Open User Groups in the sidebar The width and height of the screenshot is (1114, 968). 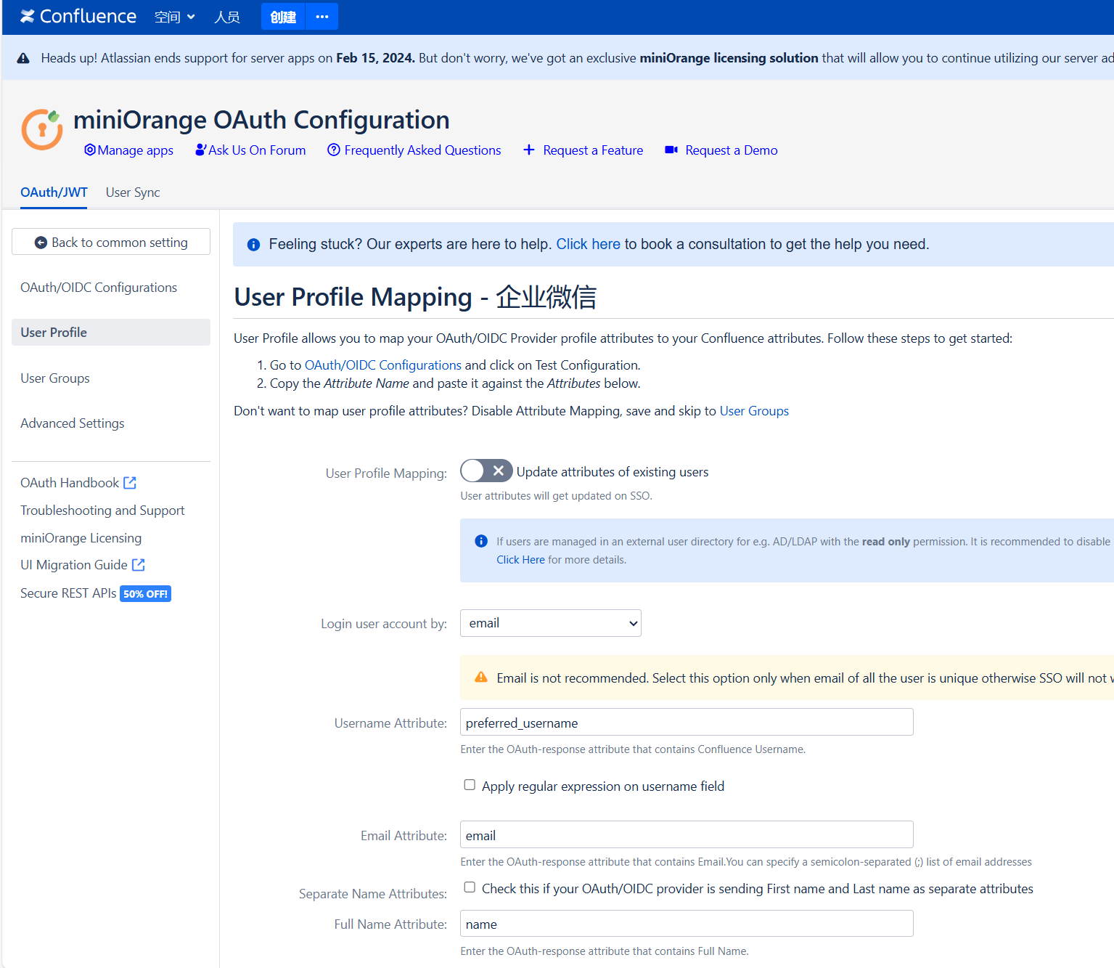[55, 378]
